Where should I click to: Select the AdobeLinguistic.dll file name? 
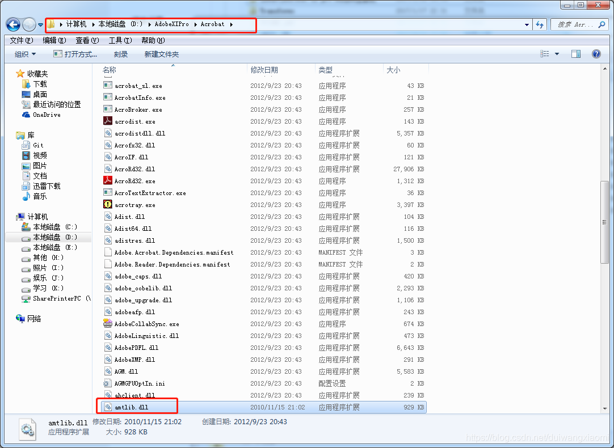coord(146,336)
